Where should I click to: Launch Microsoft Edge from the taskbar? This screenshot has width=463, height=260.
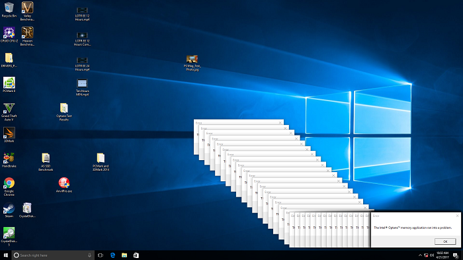point(112,255)
